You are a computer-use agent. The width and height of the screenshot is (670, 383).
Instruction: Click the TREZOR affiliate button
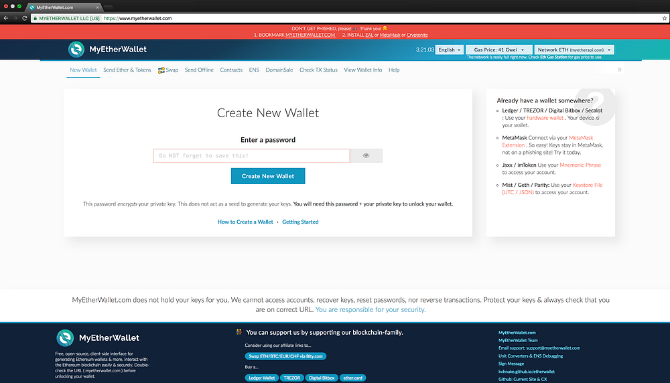(x=292, y=378)
